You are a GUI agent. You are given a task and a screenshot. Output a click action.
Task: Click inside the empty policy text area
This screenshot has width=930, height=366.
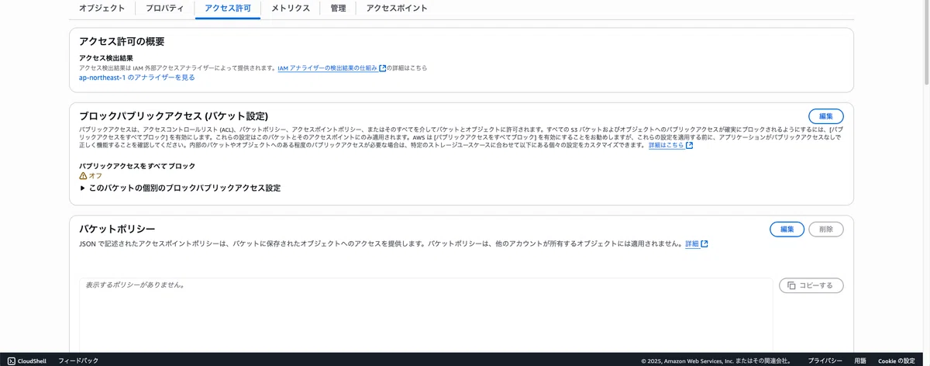coord(426,315)
